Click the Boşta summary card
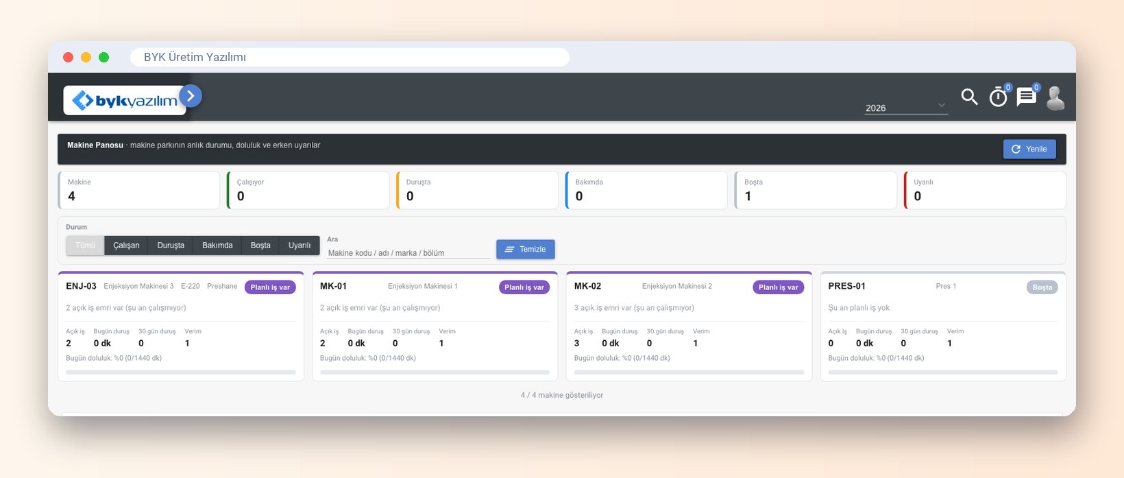Image resolution: width=1124 pixels, height=478 pixels. pyautogui.click(x=816, y=190)
